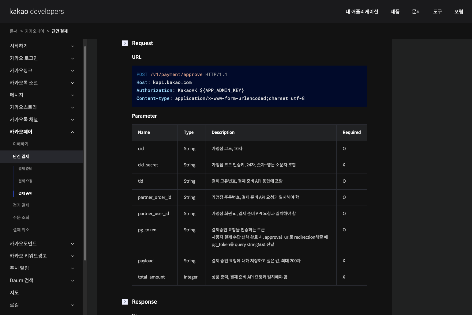
Task: Click the Request section heading
Action: point(142,43)
